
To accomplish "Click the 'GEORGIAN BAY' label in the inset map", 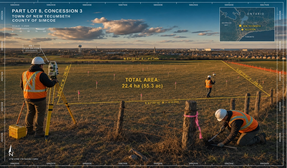I will [x=226, y=24].
